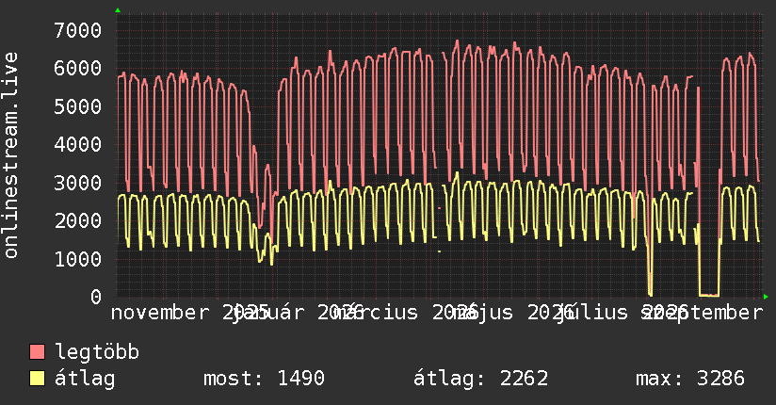This screenshot has height=405, width=776.
Task: Click the 0 y-axis label
Action: point(96,297)
